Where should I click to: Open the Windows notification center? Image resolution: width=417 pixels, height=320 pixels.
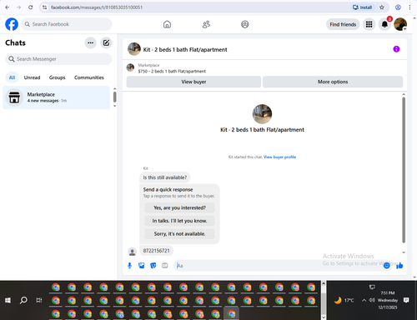[x=406, y=300]
